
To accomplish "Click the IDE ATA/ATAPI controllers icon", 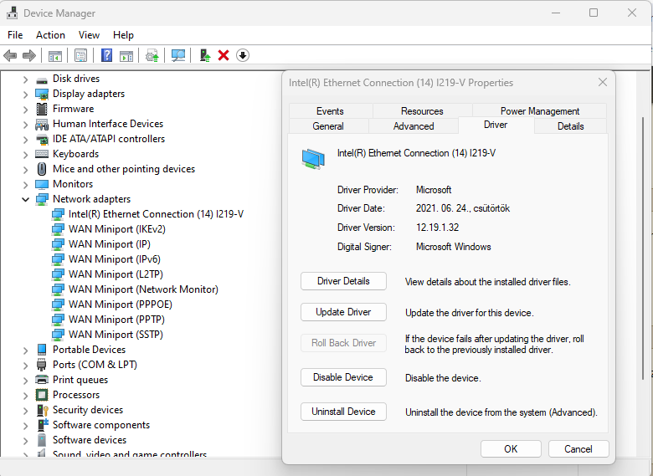I will (x=42, y=139).
